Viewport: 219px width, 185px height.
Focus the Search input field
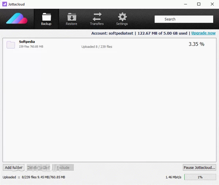coord(184,19)
